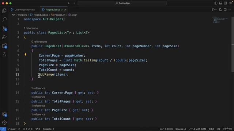Screen dimensions: 234x131
Task: Change indentation via 'Spaces: 4'
Action: [x=181, y=129]
